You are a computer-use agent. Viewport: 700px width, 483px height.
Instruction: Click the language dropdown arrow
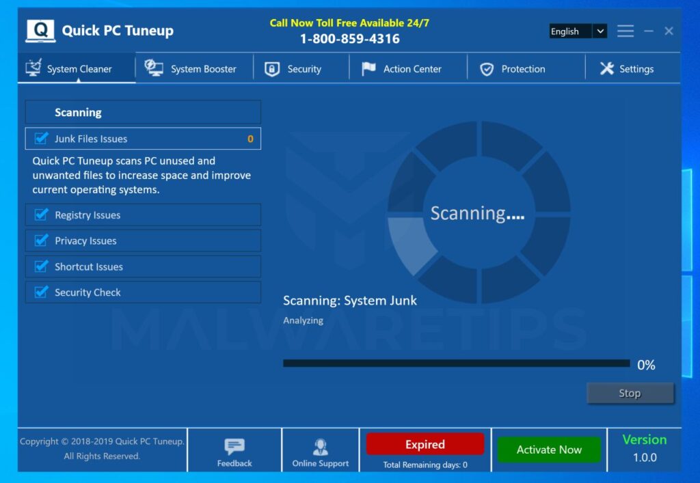point(600,31)
